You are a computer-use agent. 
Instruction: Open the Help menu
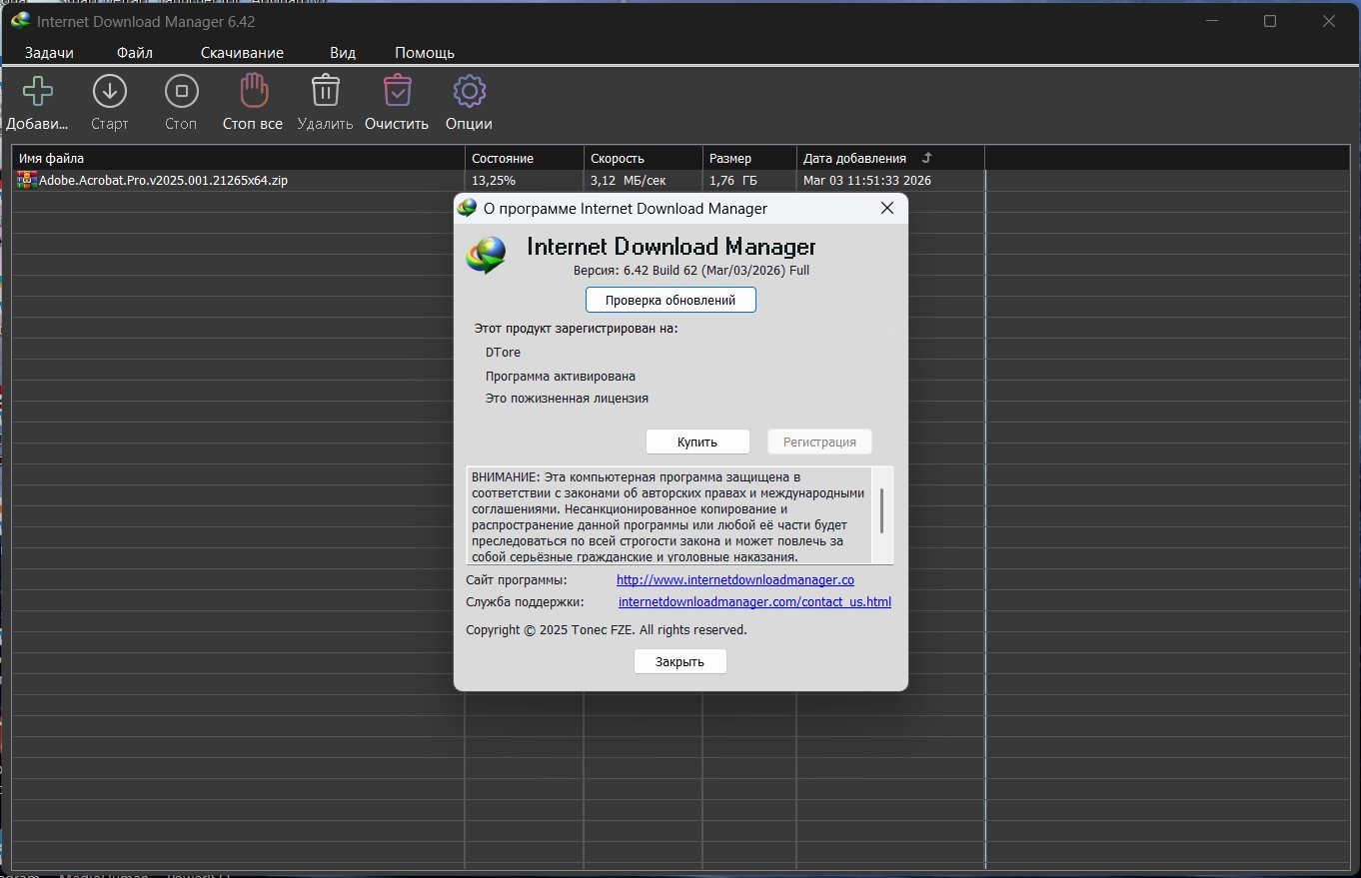tap(425, 53)
